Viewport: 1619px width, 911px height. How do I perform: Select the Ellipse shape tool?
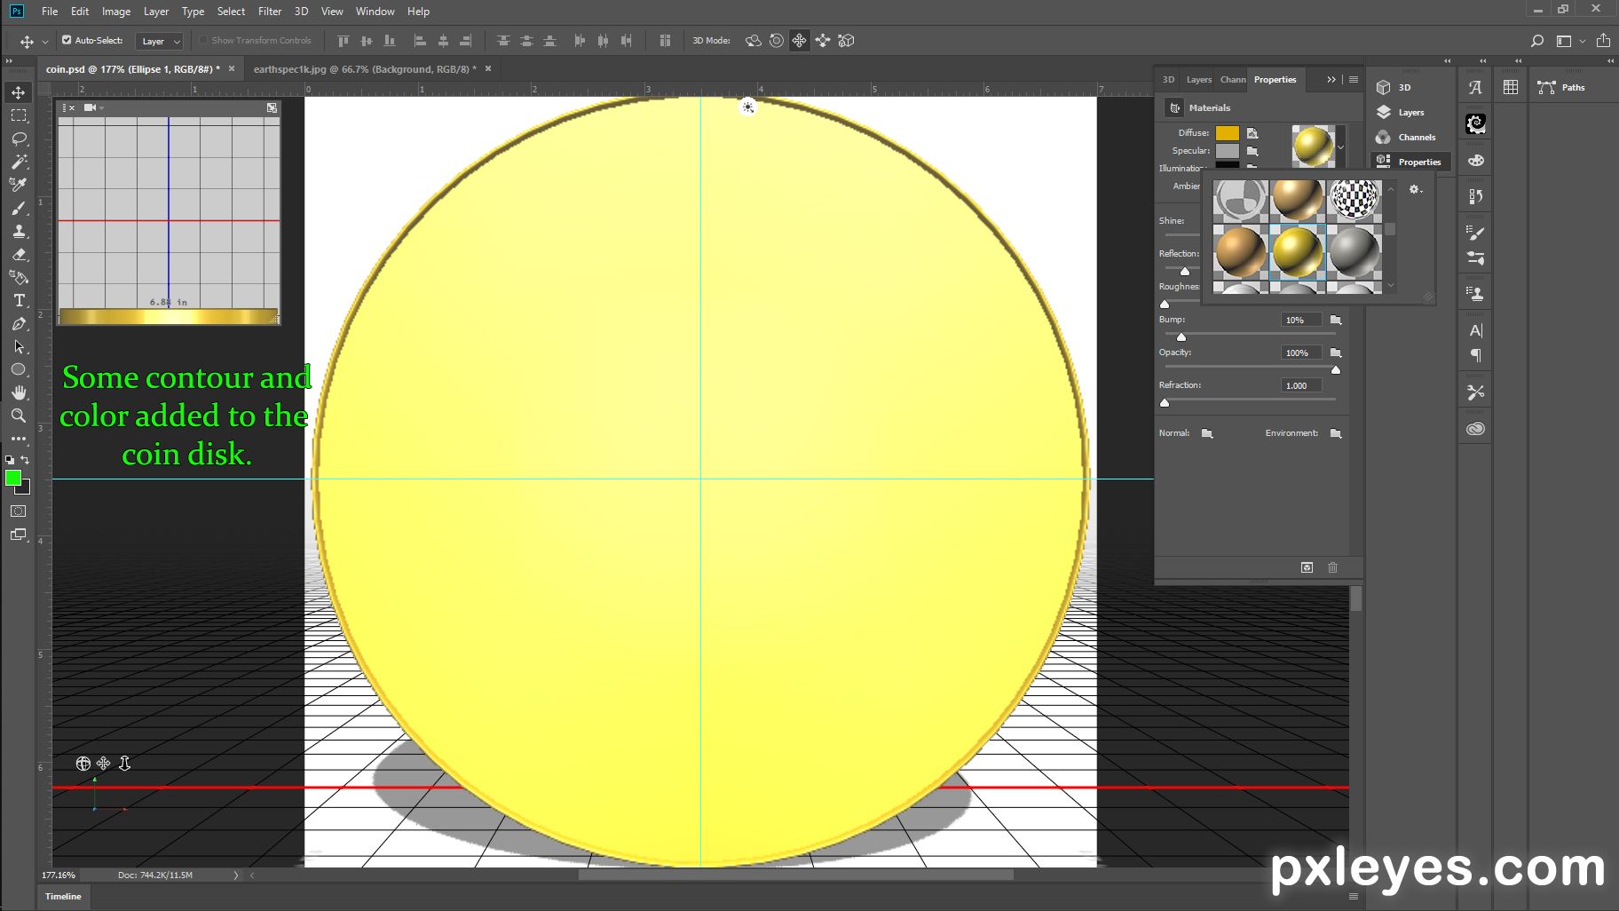tap(19, 369)
